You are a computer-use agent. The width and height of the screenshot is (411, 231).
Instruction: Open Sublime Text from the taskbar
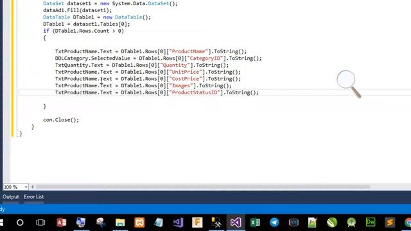pyautogui.click(x=390, y=223)
